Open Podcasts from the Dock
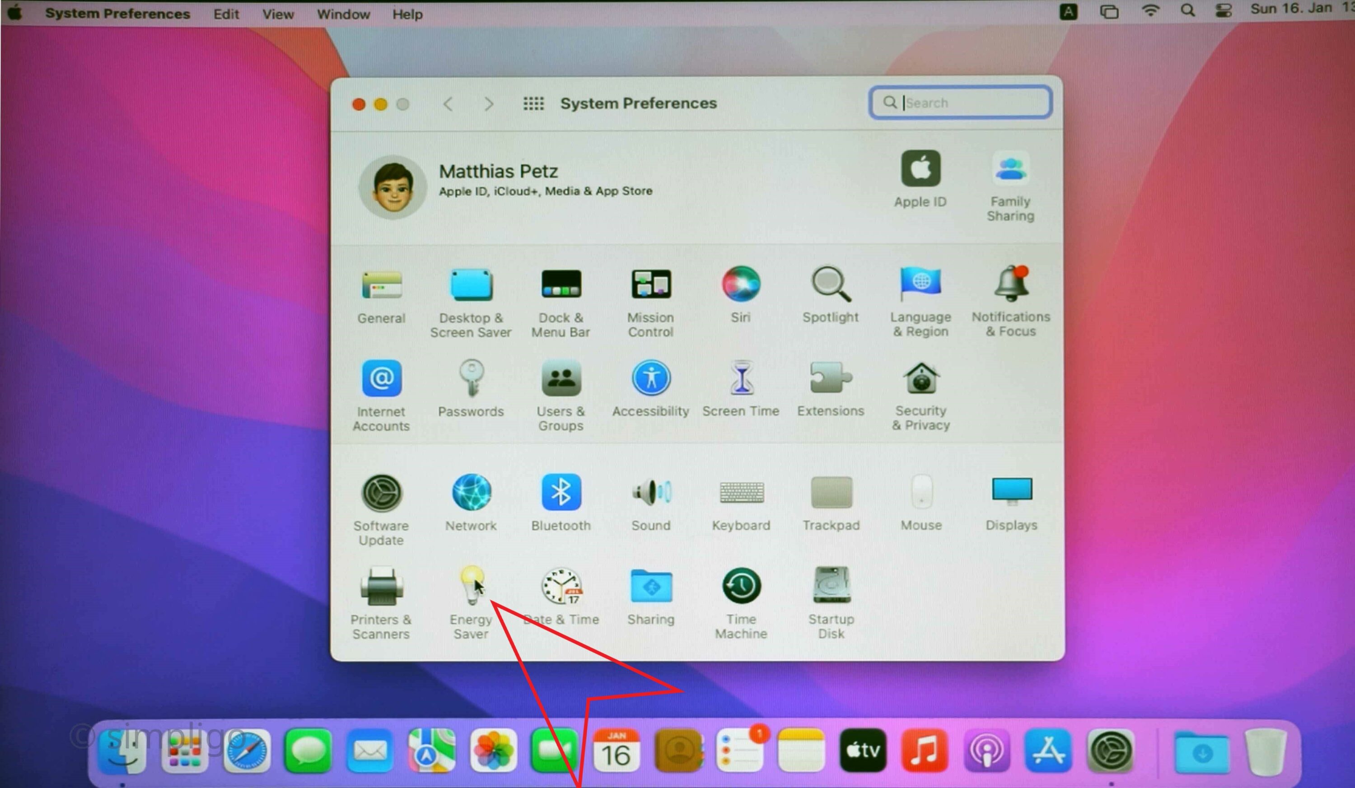 tap(986, 751)
